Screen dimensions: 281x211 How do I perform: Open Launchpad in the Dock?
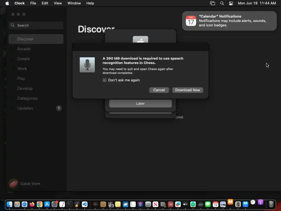point(17,204)
